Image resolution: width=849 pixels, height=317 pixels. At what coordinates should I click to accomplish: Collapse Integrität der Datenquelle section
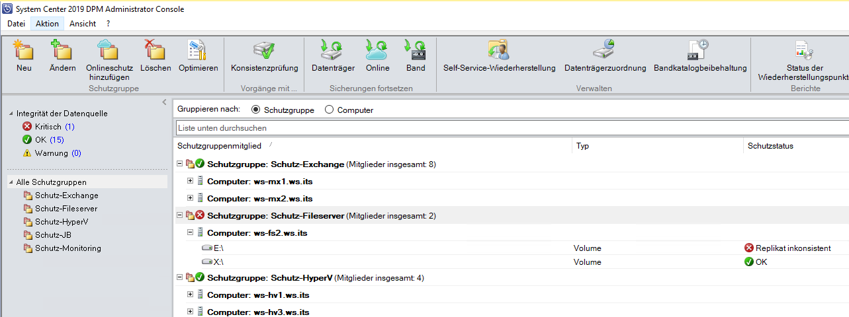pos(11,114)
